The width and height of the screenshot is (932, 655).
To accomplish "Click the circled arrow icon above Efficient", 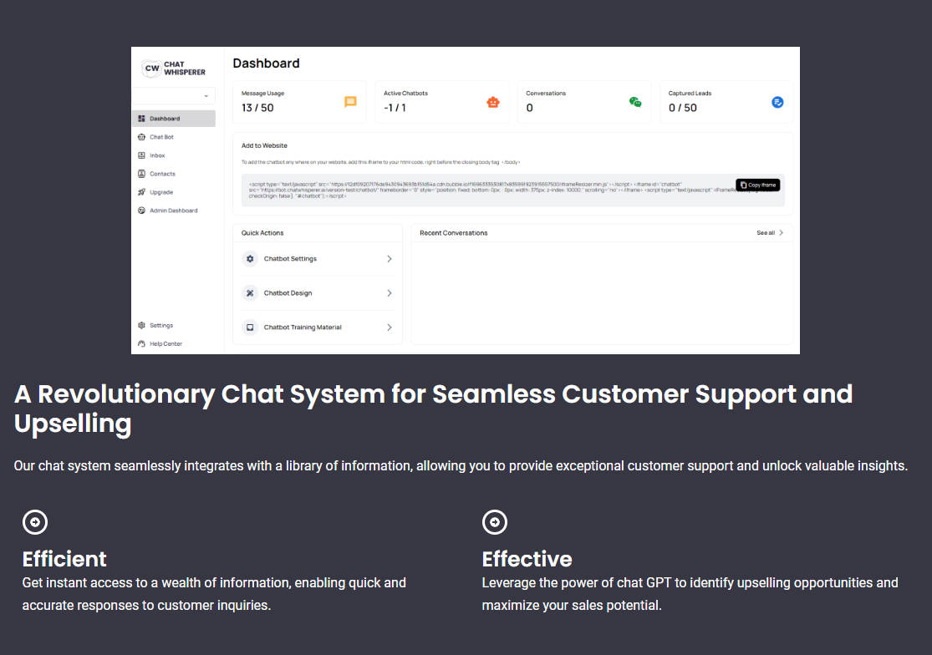I will 35,522.
